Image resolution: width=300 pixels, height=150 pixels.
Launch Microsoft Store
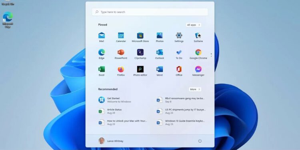[140, 37]
